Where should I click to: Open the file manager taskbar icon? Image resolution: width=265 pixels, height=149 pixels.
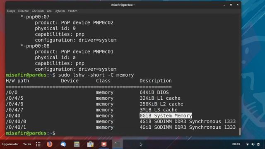(x=77, y=144)
